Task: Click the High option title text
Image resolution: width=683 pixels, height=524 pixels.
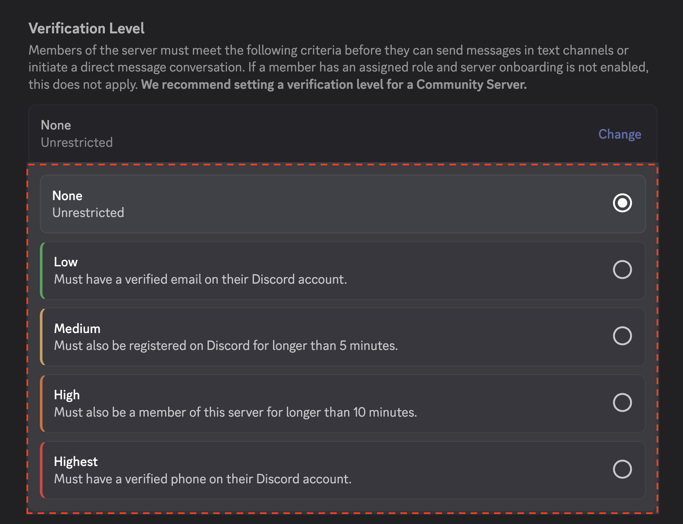Action: 67,395
